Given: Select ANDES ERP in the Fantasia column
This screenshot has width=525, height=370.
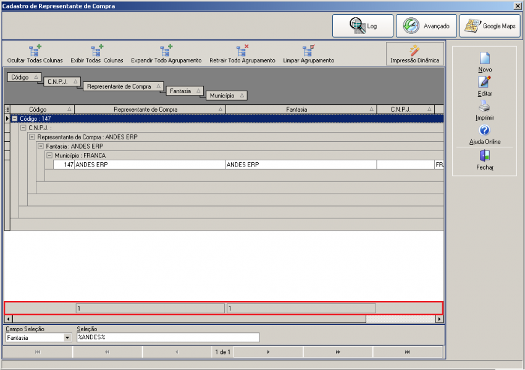Looking at the screenshot, I should click(x=301, y=165).
